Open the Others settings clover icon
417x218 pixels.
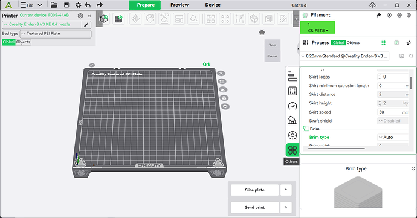click(x=293, y=150)
